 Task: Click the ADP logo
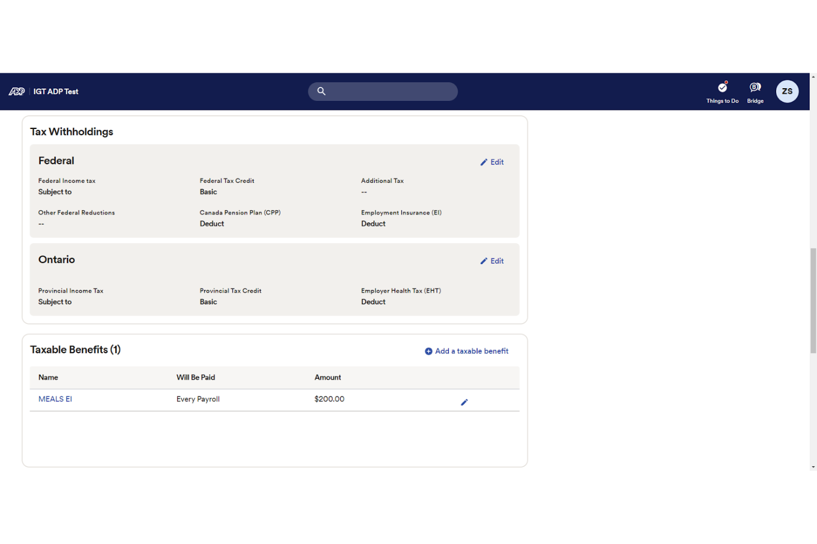pos(16,91)
